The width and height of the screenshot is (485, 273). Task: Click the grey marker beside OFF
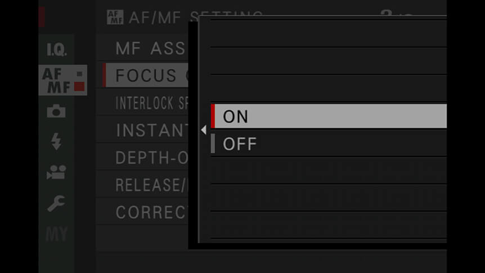click(x=213, y=144)
